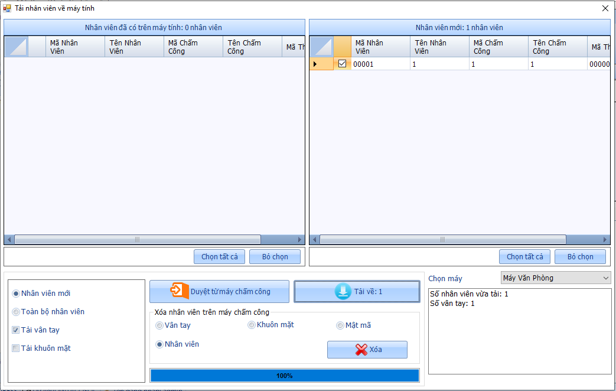Image resolution: width=616 pixels, height=391 pixels.
Task: Click Bỏ chọn under the left employee grid
Action: [275, 256]
